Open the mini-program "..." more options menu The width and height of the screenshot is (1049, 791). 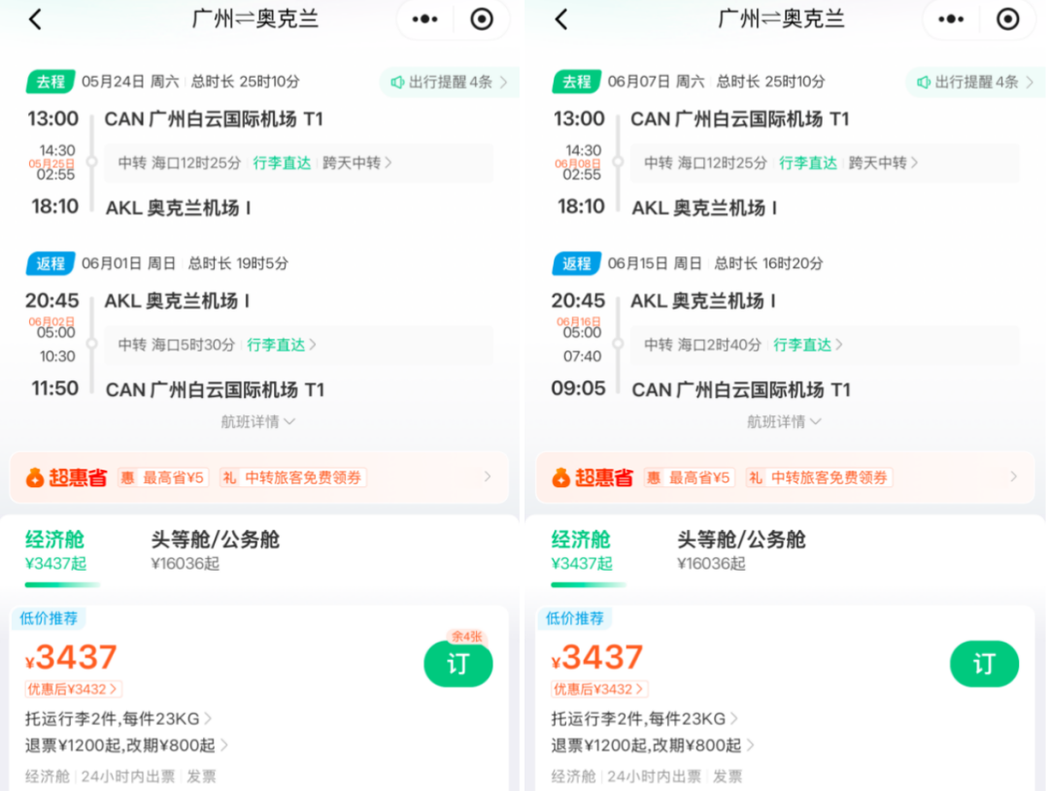point(423,18)
